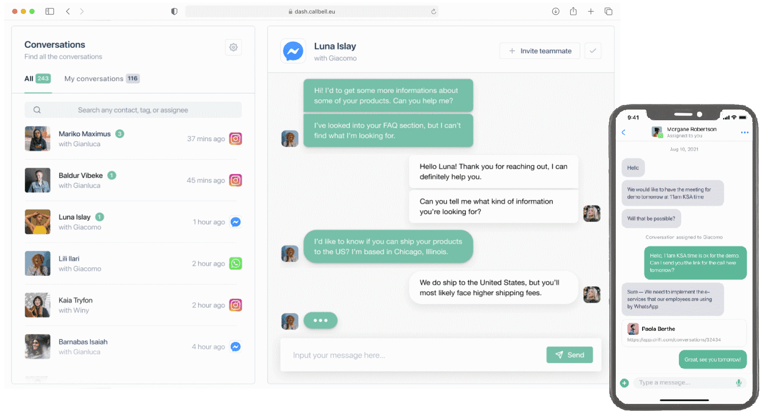763x416 pixels.
Task: Click Baldur Vibeke avatar thumbnail
Action: [x=38, y=180]
